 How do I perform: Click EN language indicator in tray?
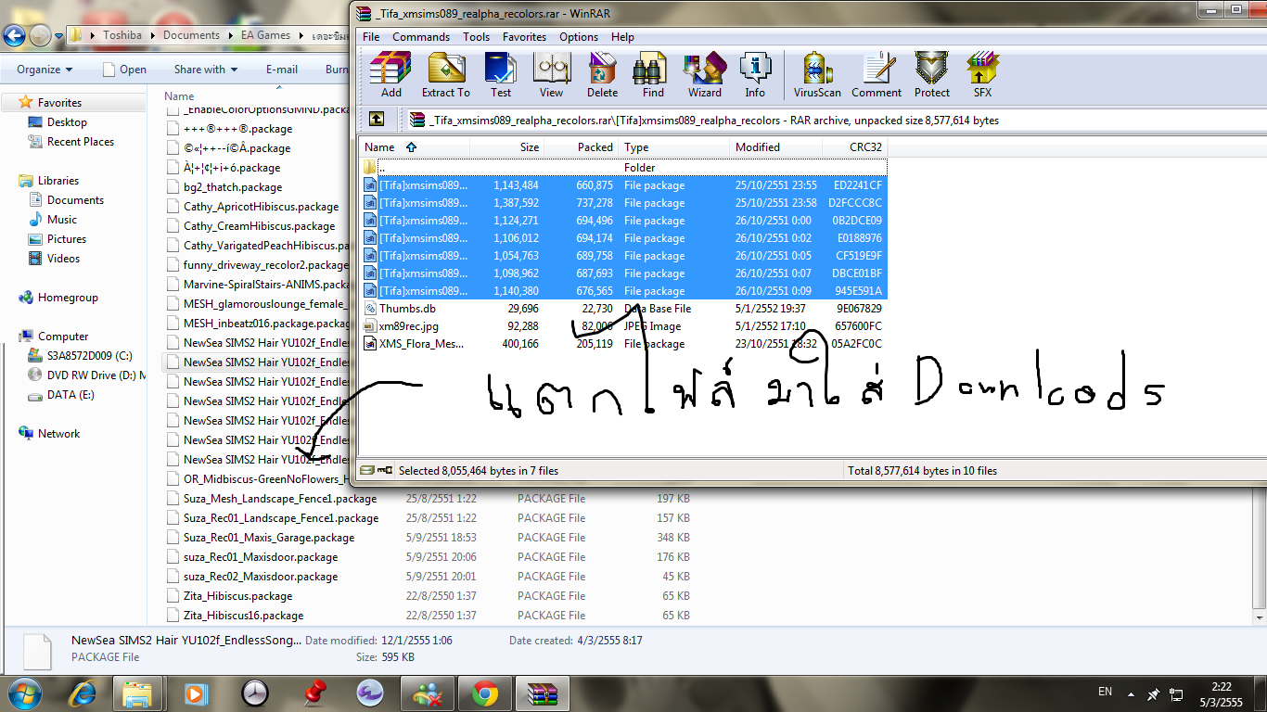click(x=1105, y=692)
